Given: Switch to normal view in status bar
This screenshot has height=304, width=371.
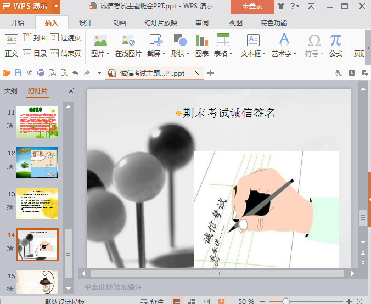Looking at the screenshot, I should (176, 301).
